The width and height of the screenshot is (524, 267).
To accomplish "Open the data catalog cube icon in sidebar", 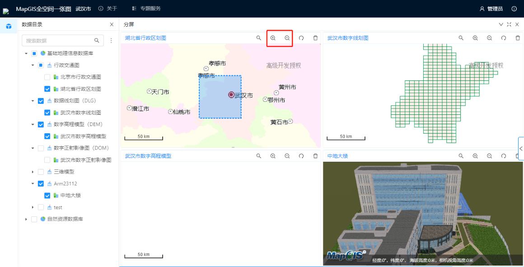I will 9,26.
